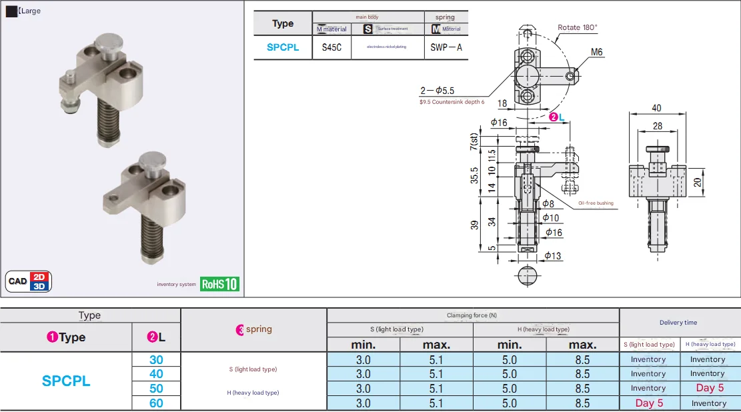Click the black square icon beside Large

tap(11, 11)
